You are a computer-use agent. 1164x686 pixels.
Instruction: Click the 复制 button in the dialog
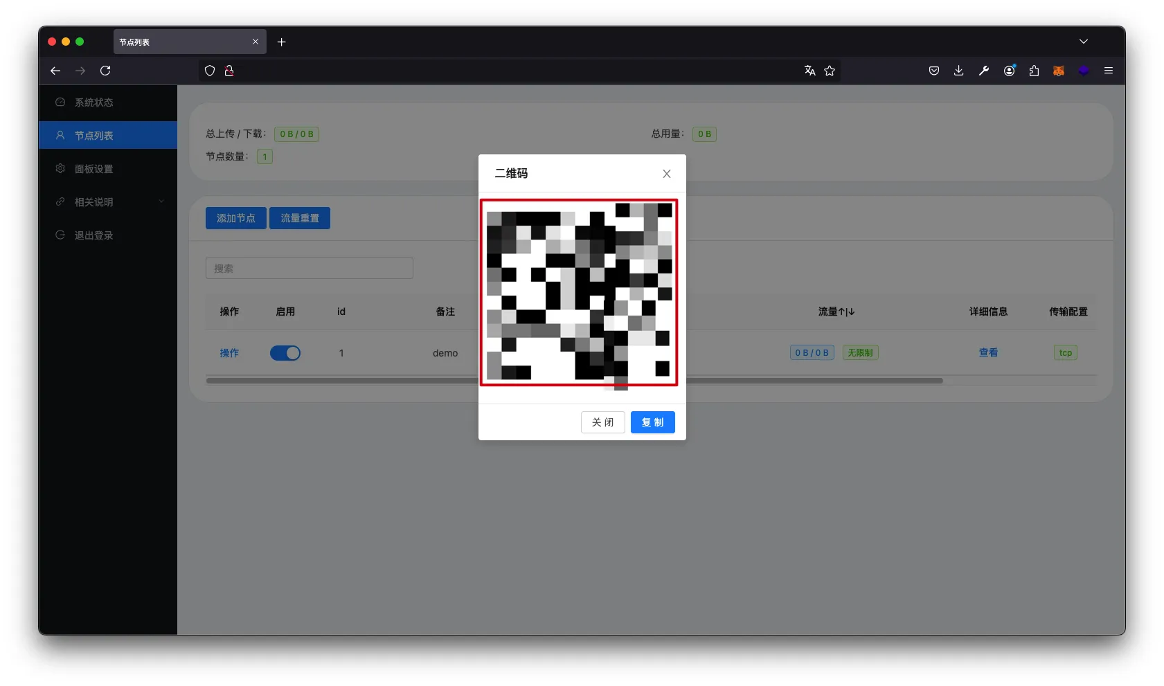click(x=652, y=422)
